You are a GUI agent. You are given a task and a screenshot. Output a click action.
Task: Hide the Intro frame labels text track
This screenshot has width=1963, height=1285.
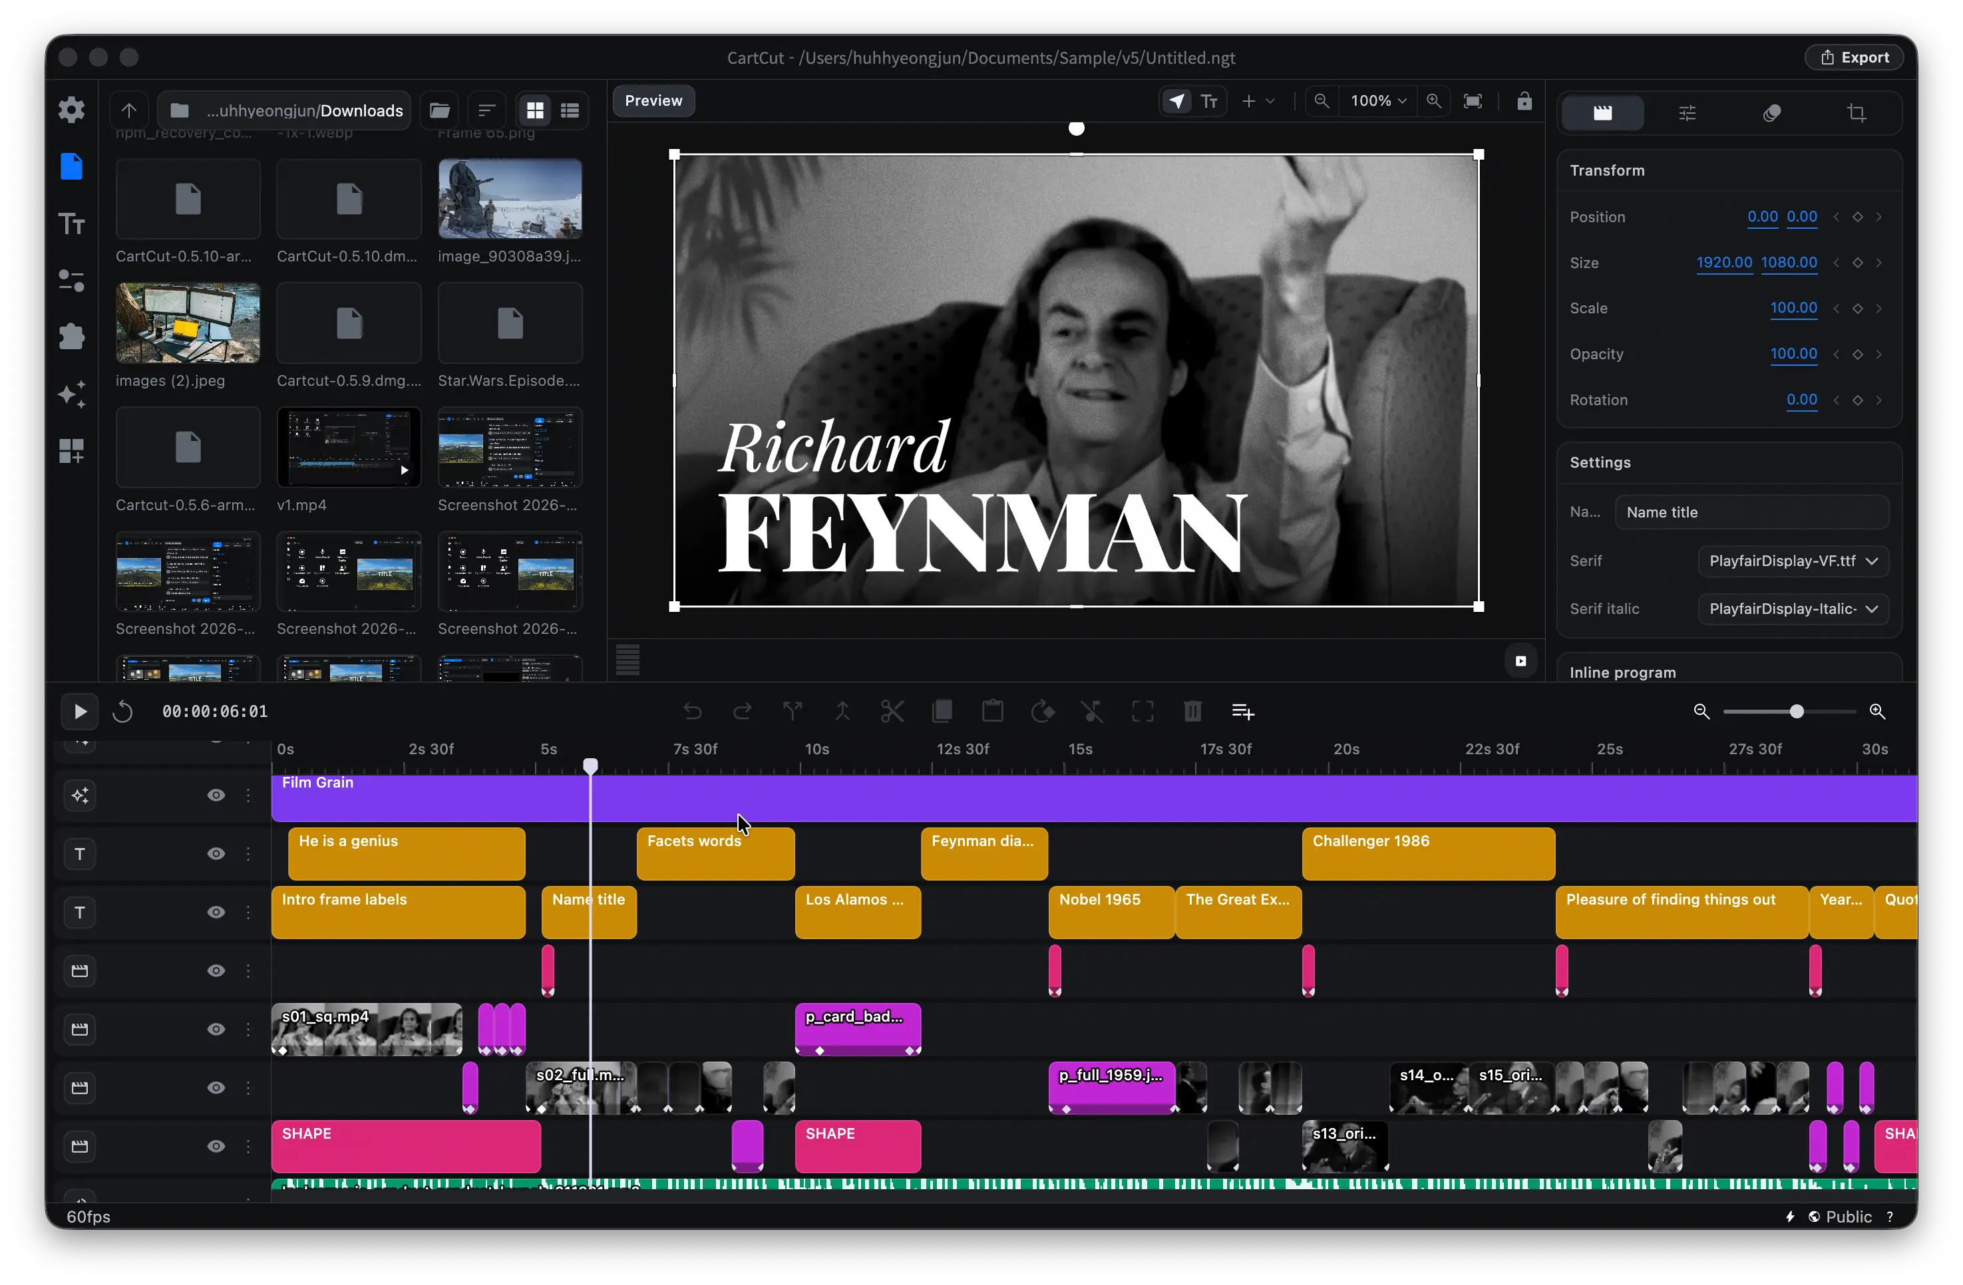coord(216,913)
